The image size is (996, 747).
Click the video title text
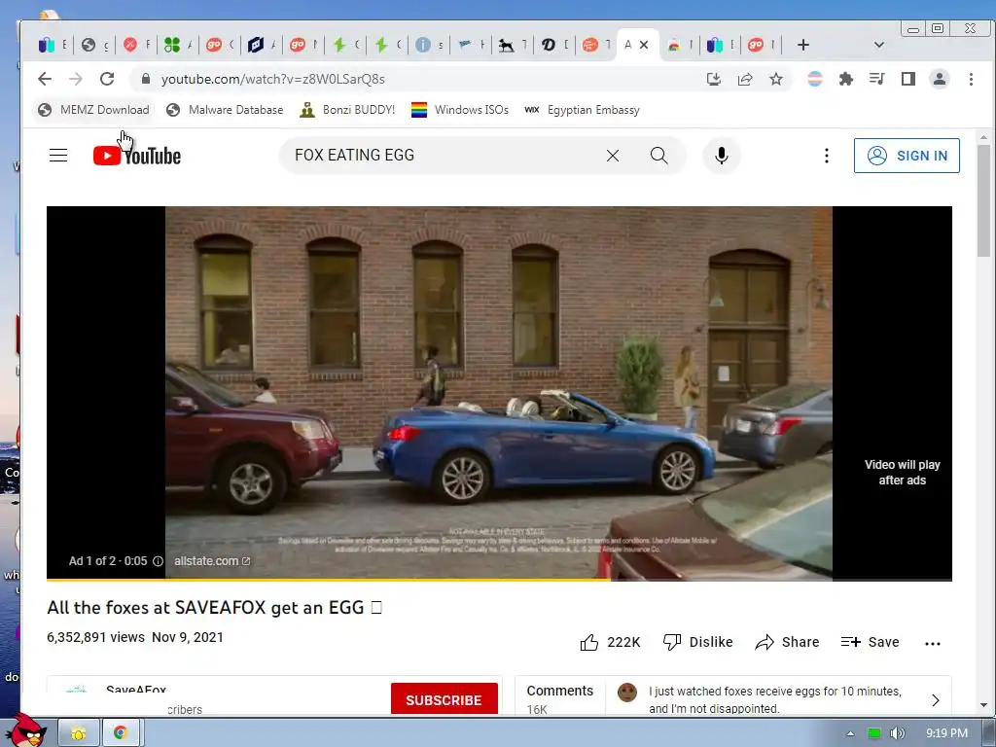[215, 608]
